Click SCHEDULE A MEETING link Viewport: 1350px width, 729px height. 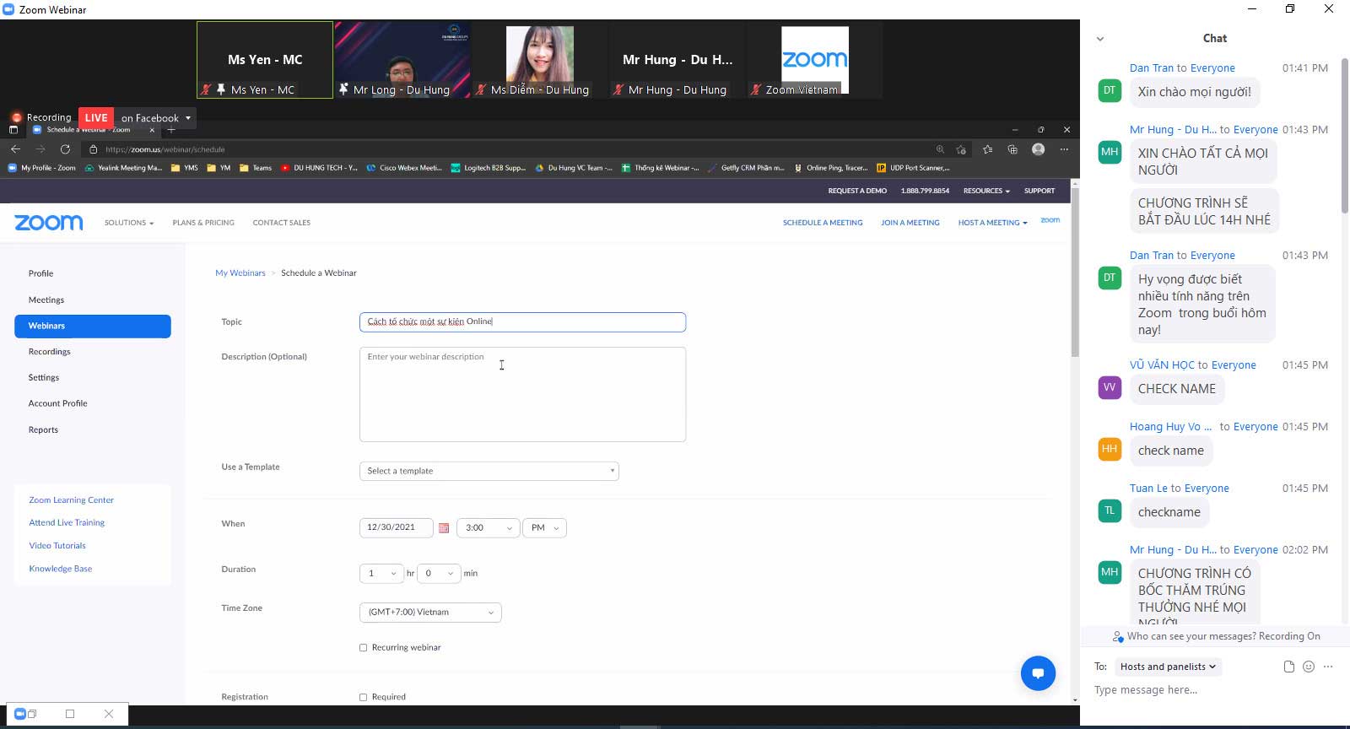click(x=823, y=223)
